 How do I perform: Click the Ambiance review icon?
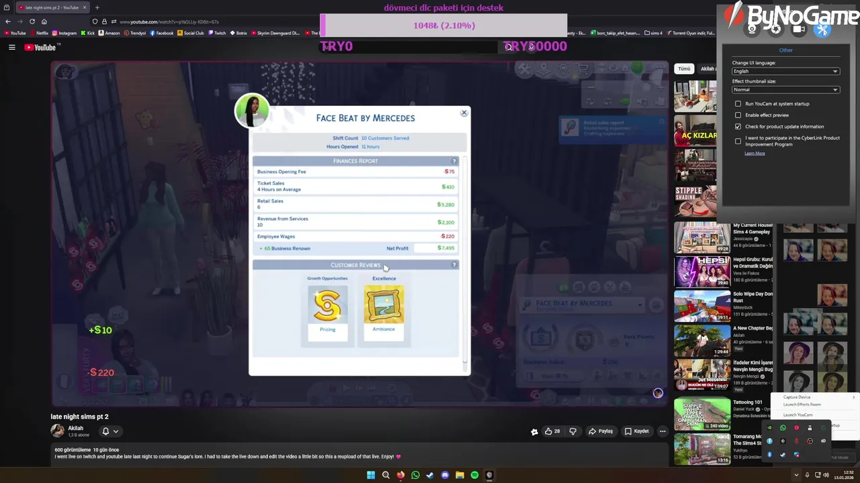coord(384,305)
